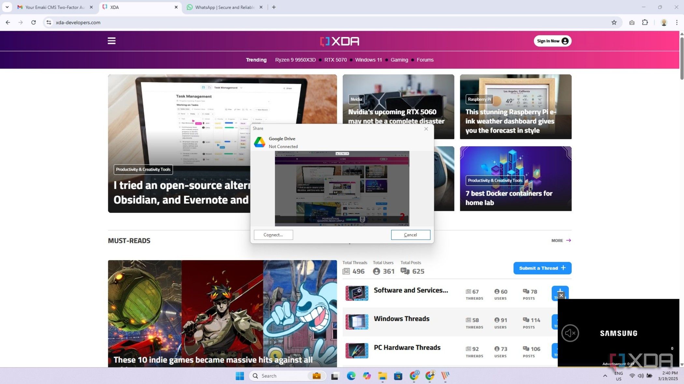The image size is (684, 384).
Task: Reload the page
Action: 33,22
